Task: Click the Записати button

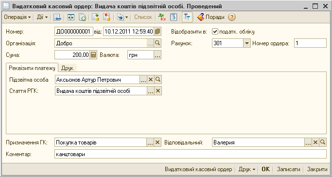Action: 289,169
